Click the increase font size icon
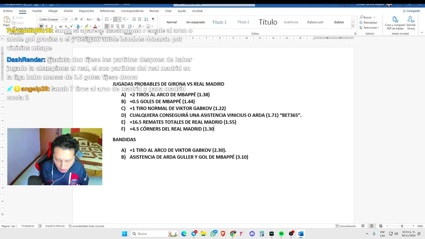425x239 pixels. [x=76, y=19]
